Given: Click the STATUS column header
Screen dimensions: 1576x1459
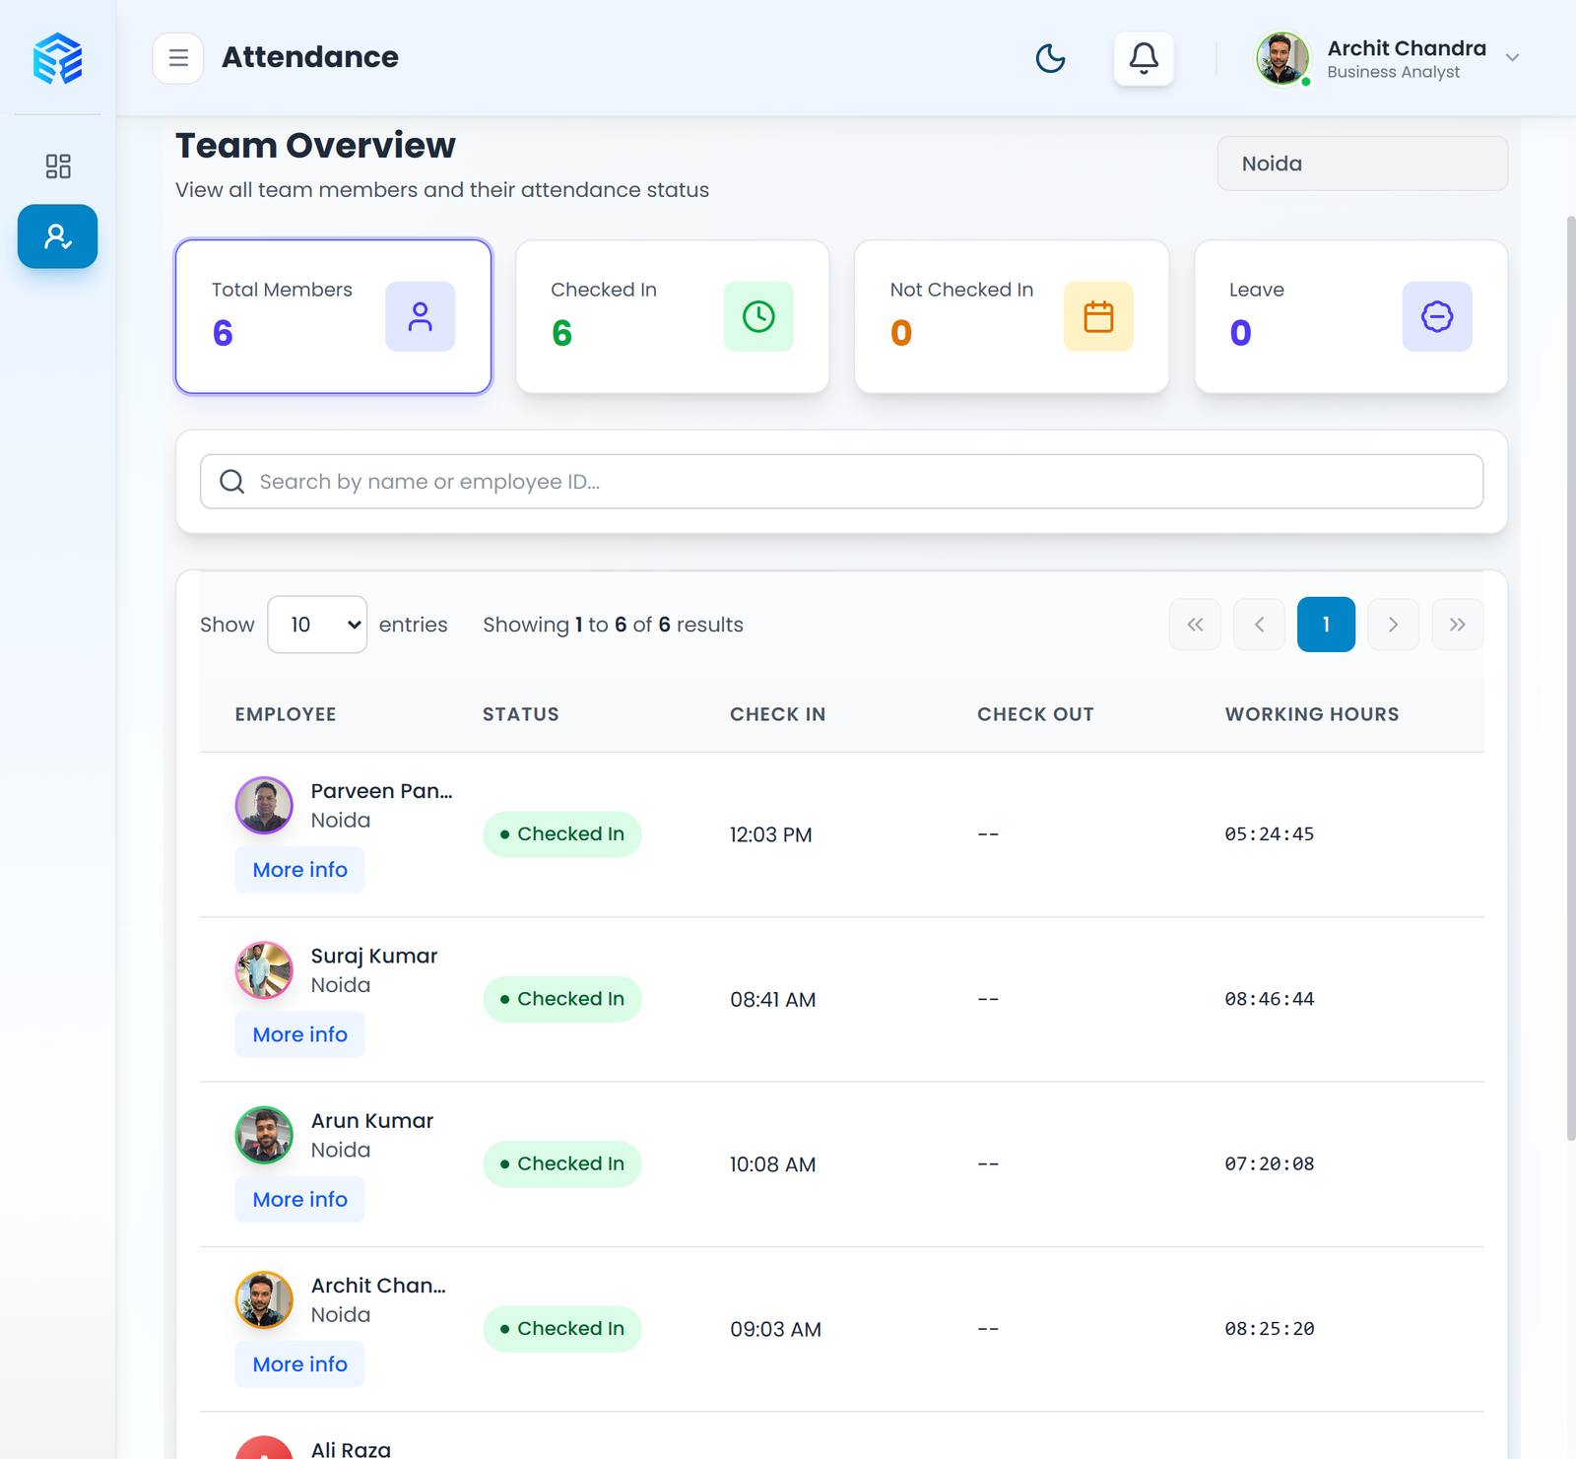Looking at the screenshot, I should pyautogui.click(x=521, y=714).
